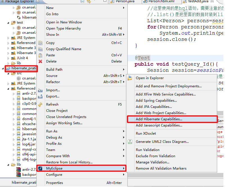Click the Generate UML2 diagram icon
The height and width of the screenshot is (191, 227).
coord(130,142)
